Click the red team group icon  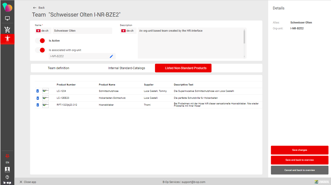click(x=7, y=156)
